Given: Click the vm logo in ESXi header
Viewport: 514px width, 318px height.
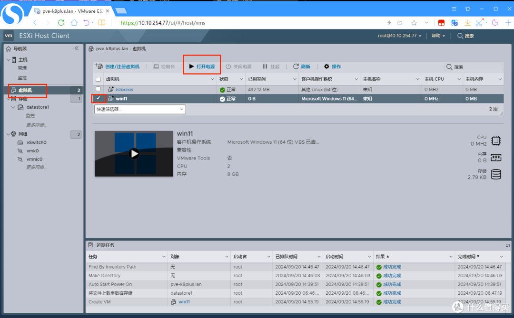Looking at the screenshot, I should [x=9, y=36].
